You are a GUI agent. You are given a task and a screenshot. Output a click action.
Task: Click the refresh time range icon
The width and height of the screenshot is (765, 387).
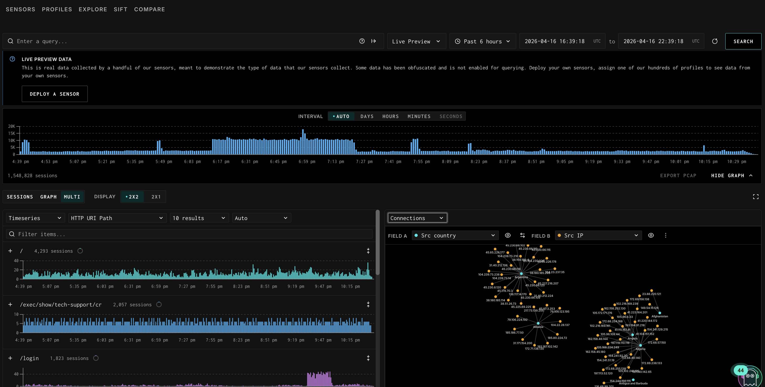pyautogui.click(x=715, y=41)
